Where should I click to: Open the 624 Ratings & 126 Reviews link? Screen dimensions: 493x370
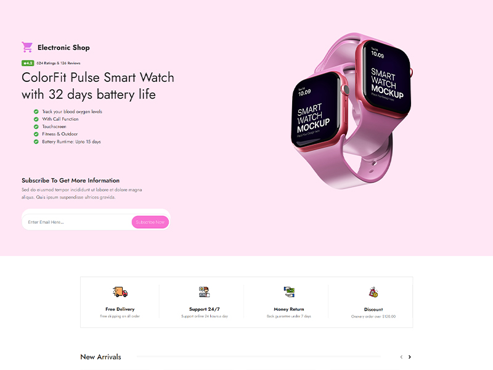click(59, 64)
